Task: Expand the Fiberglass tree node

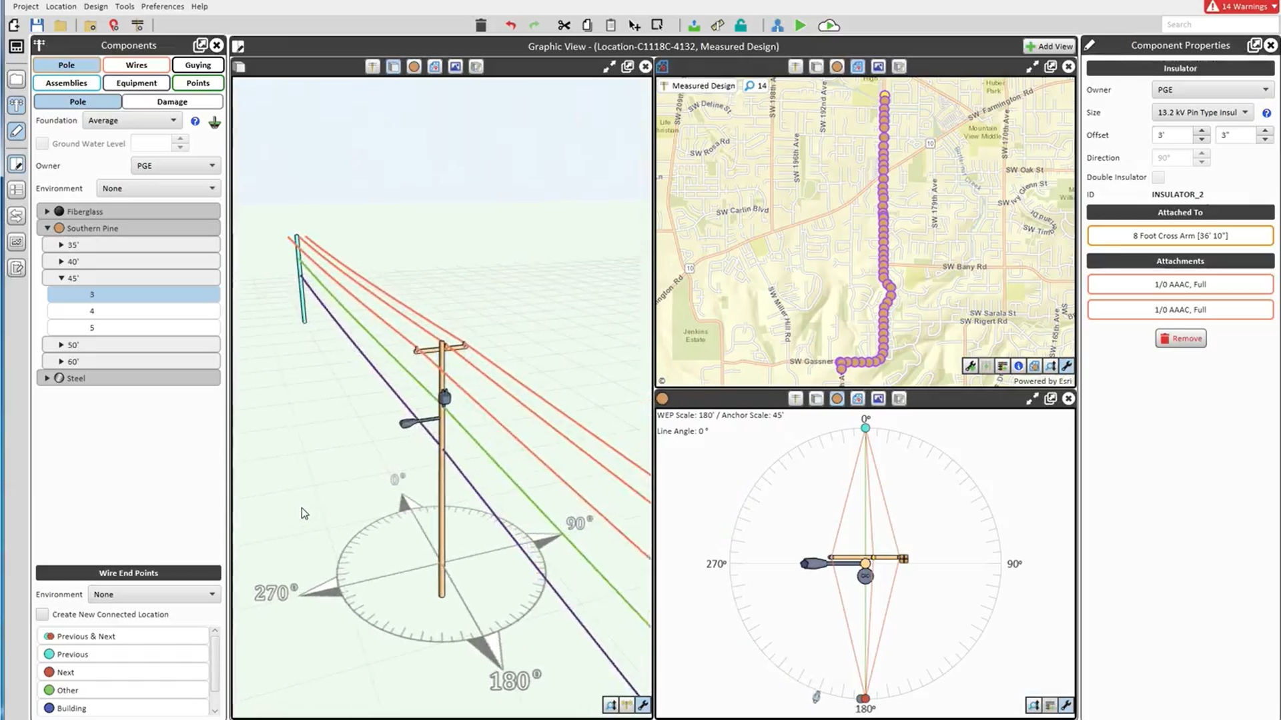Action: (47, 211)
